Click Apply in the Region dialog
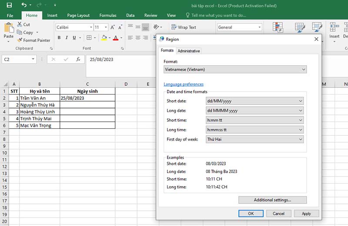The image size is (348, 226). tap(306, 213)
